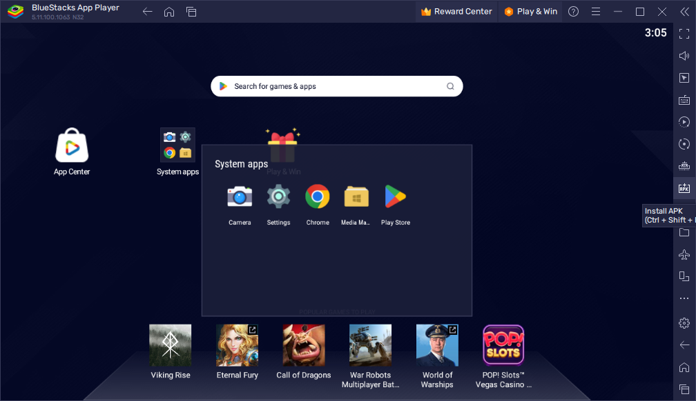The width and height of the screenshot is (696, 401).
Task: Go to home via title bar icon
Action: pos(169,12)
